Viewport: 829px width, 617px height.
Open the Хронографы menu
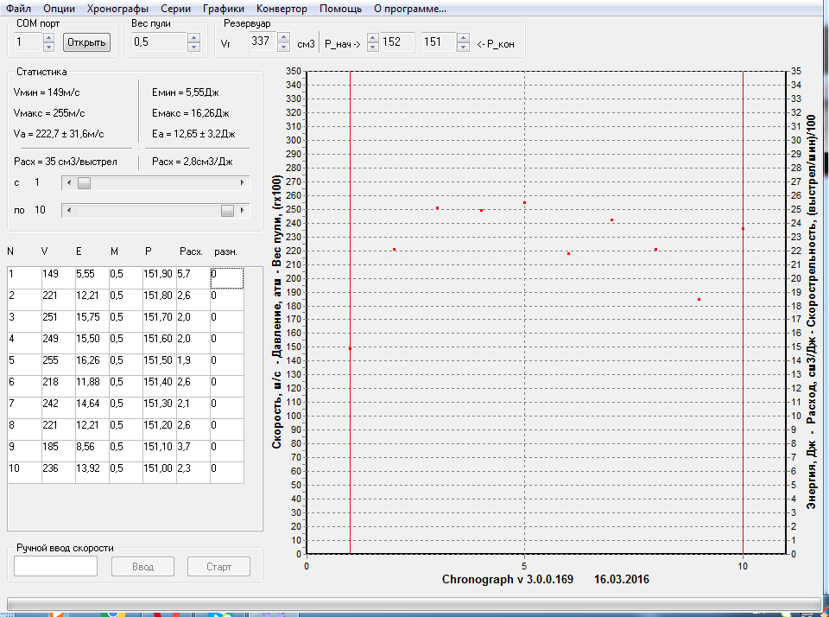pyautogui.click(x=118, y=9)
